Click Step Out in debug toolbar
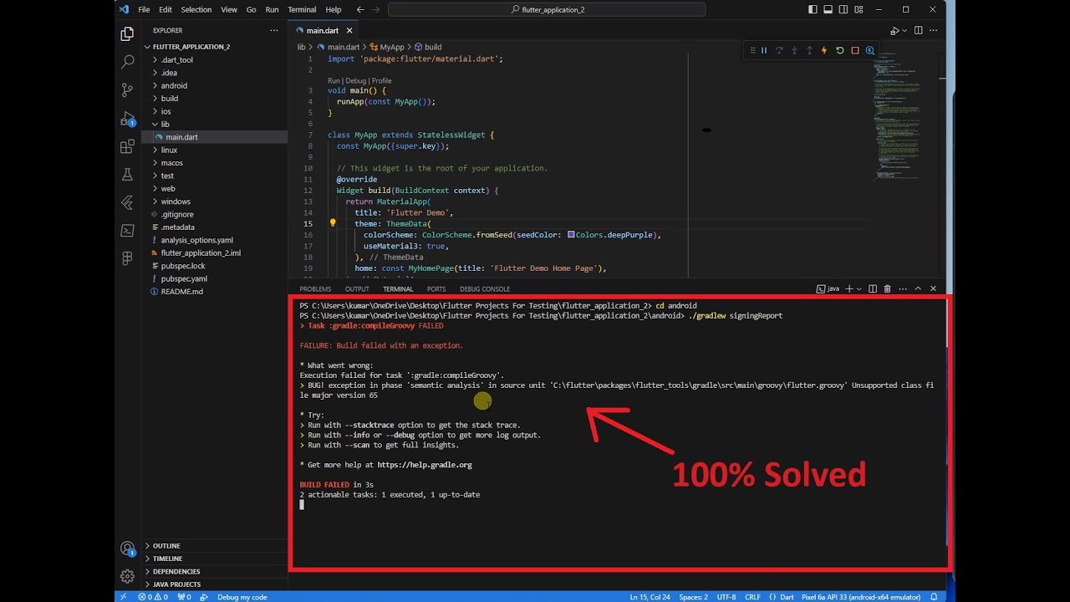1070x602 pixels. click(x=809, y=50)
